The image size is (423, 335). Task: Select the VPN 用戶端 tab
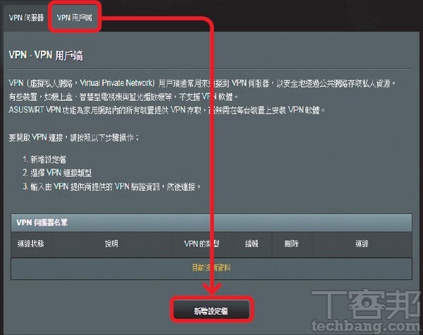[75, 18]
